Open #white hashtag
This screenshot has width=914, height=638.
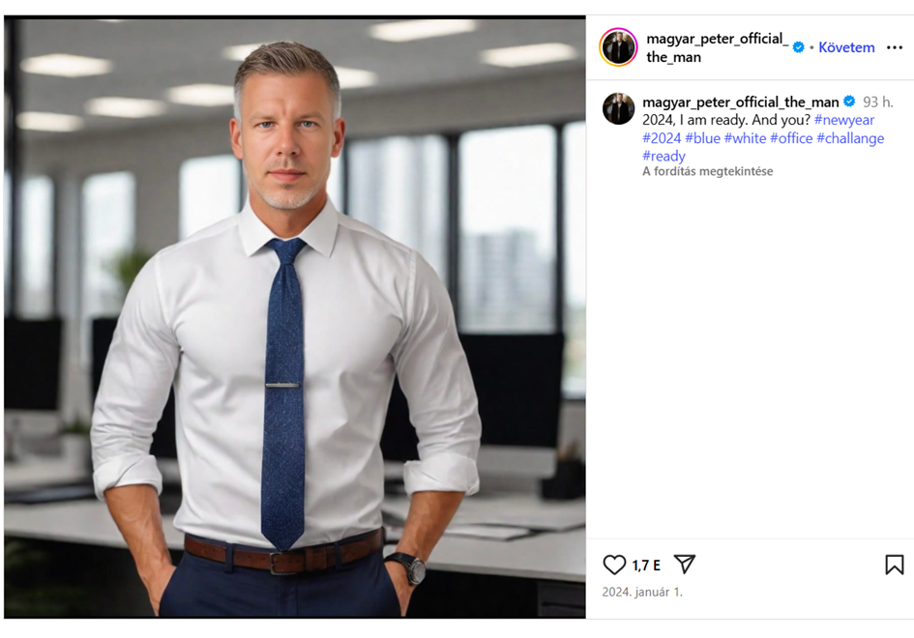(x=745, y=138)
